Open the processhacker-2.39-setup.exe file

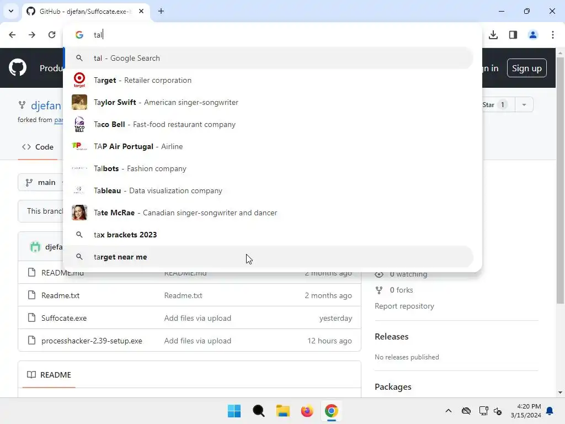click(x=92, y=341)
